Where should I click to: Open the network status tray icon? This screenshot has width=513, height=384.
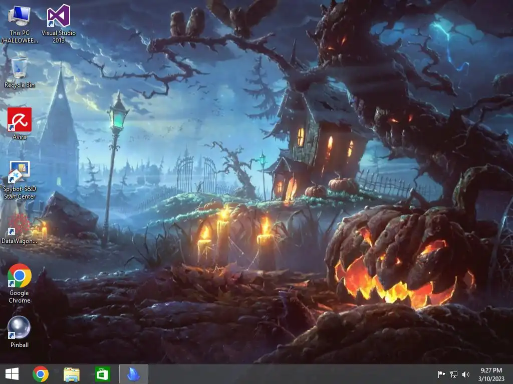click(454, 374)
